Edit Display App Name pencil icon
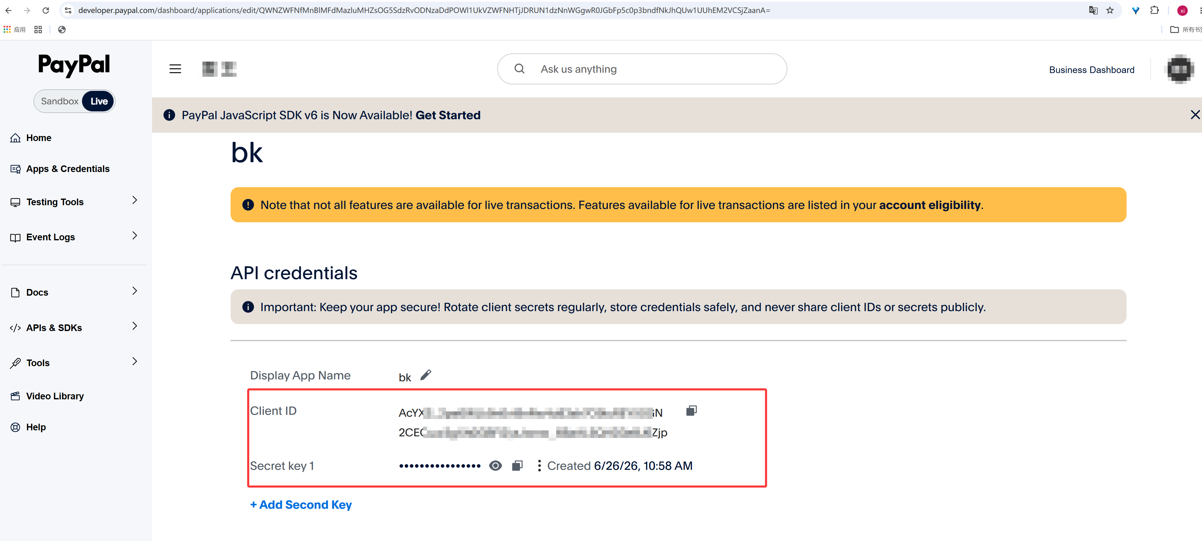The image size is (1202, 541). [x=426, y=375]
